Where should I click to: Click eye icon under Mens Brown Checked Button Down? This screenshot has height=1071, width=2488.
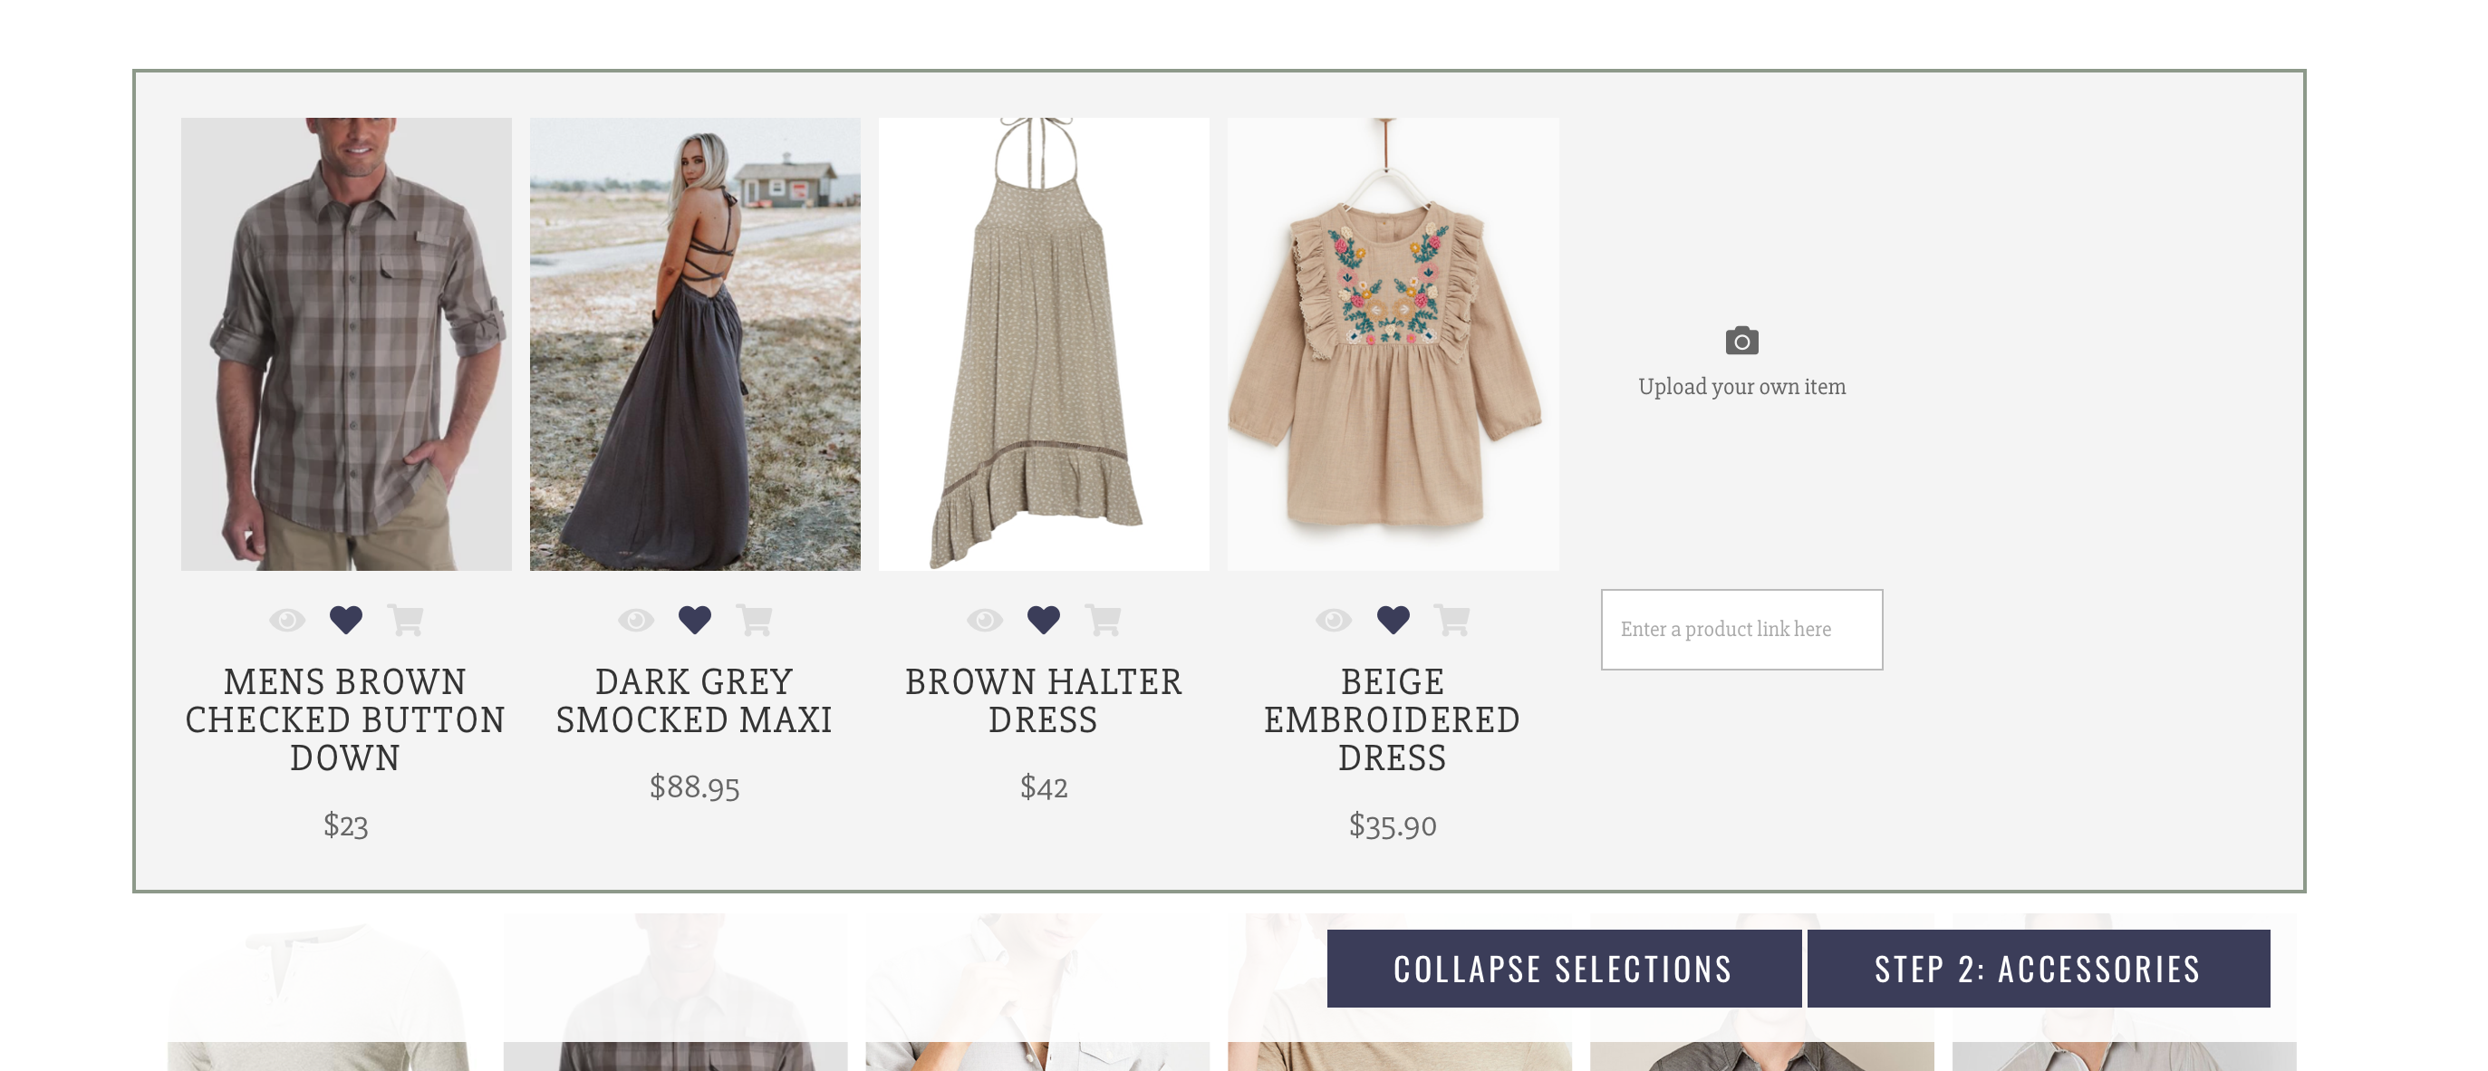click(287, 620)
